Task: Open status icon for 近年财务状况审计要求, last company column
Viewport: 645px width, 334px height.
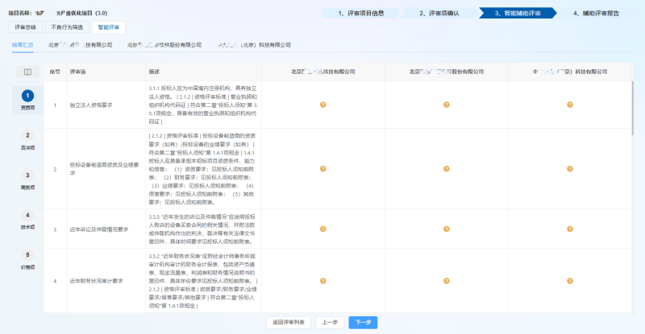Action: (x=570, y=281)
